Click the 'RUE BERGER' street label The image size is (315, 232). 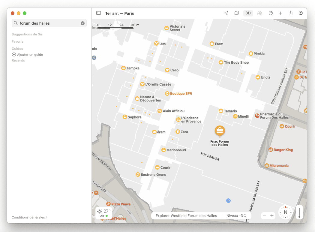[x=210, y=156]
